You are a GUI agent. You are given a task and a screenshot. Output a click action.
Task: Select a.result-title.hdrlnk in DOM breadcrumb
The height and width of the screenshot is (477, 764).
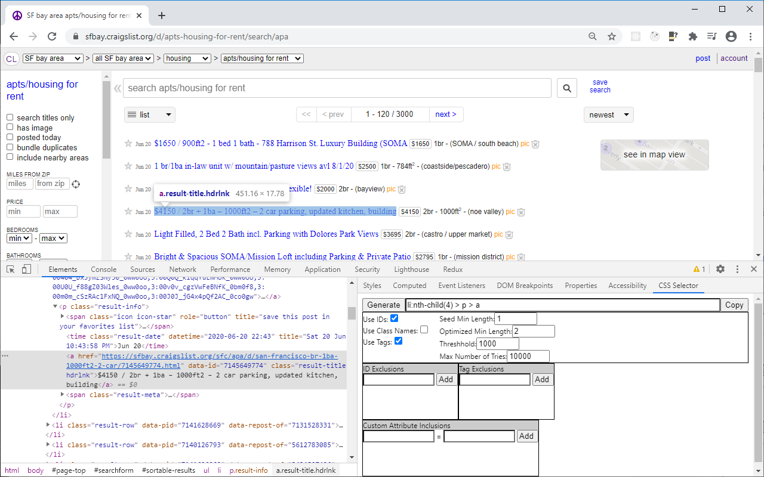click(306, 470)
